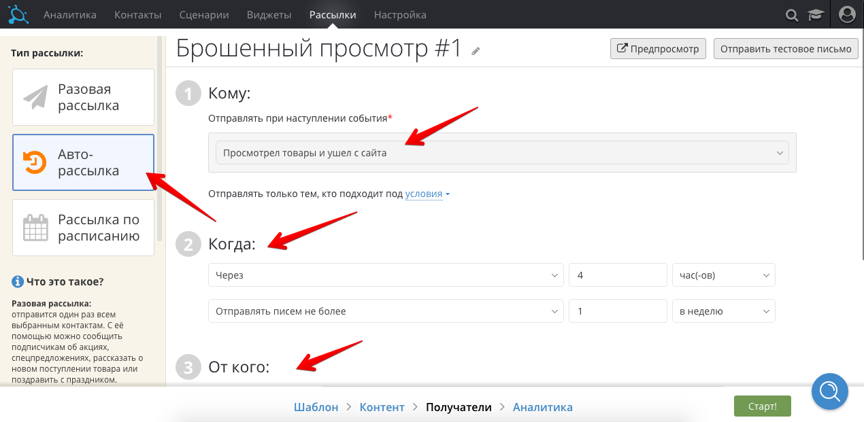Image resolution: width=864 pixels, height=422 pixels.
Task: Select Получатели step in breadcrumb
Action: (x=459, y=407)
